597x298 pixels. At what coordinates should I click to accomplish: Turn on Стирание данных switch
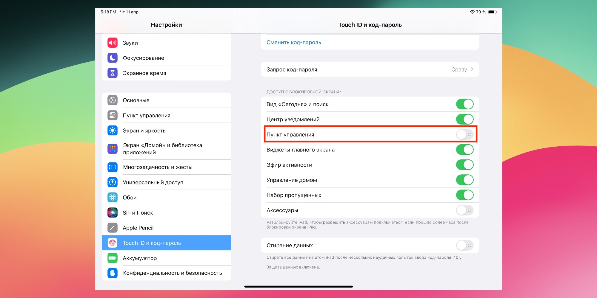point(465,245)
